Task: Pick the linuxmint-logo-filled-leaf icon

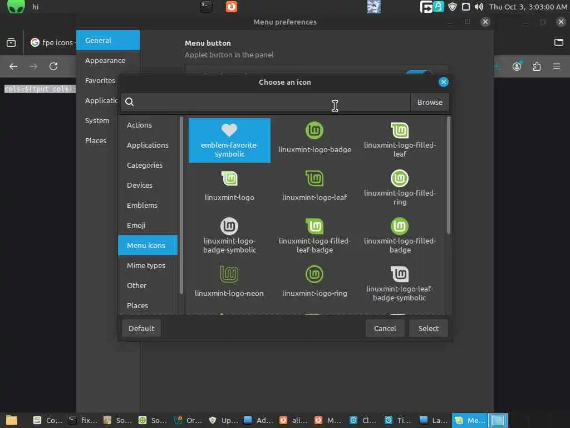Action: click(400, 140)
